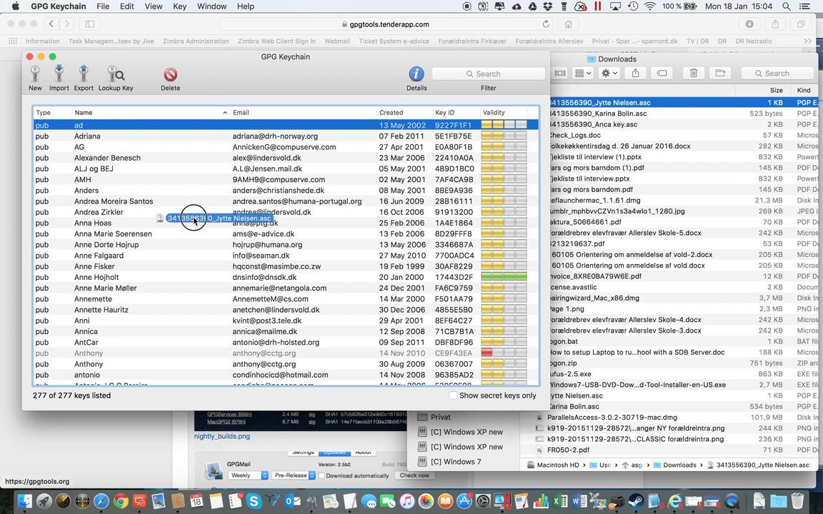Switch Finder to cover flow view icon
The image size is (823, 514).
(560, 74)
